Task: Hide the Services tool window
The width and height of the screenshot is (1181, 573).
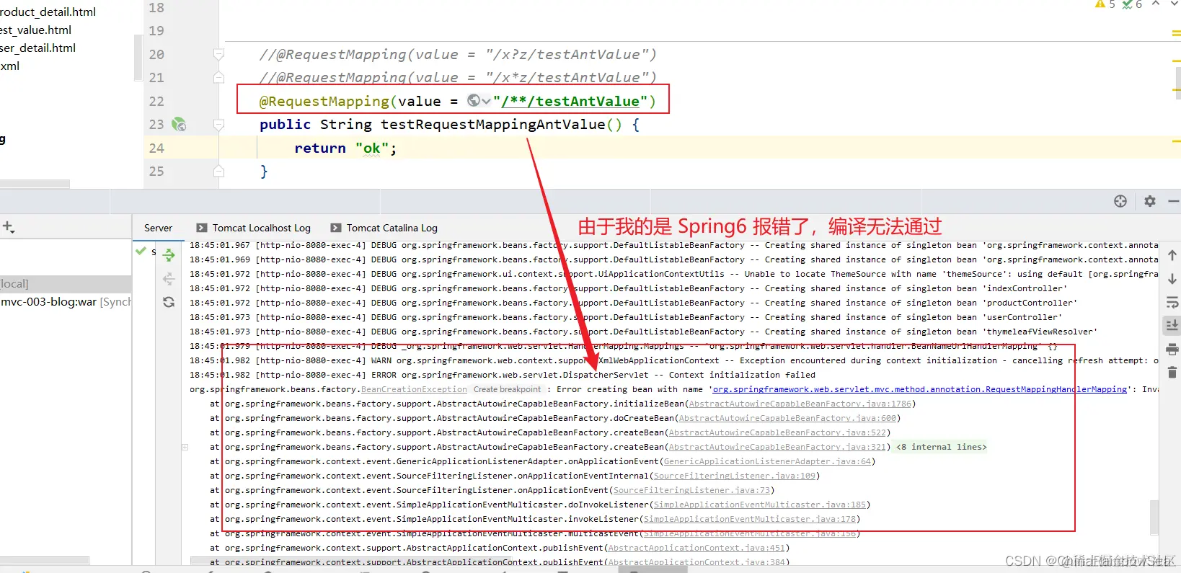Action: [1174, 201]
